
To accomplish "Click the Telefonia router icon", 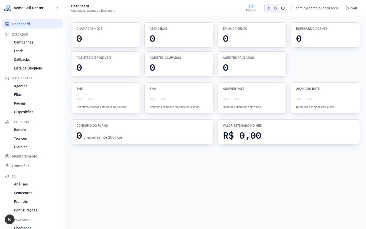I will click(7, 122).
